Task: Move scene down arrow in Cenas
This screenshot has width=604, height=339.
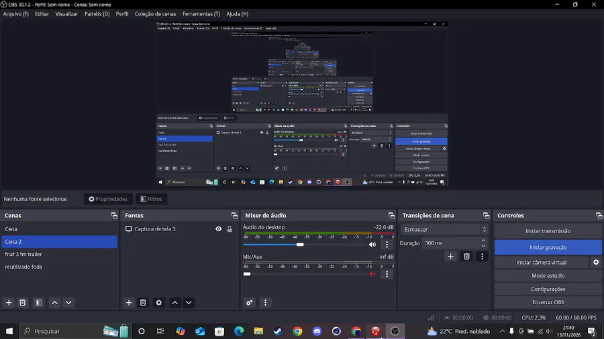Action: click(68, 302)
